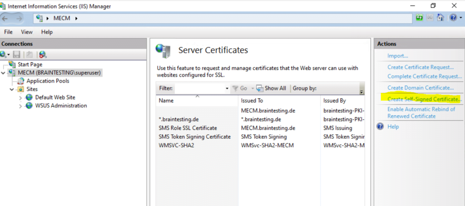Select the Start Page tree item

[x=30, y=64]
